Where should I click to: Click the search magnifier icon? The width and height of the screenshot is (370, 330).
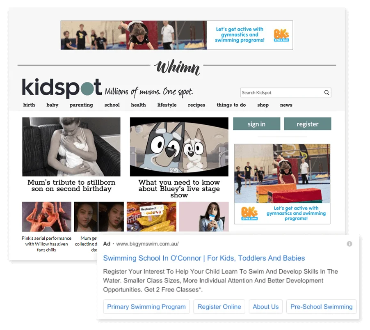(327, 92)
